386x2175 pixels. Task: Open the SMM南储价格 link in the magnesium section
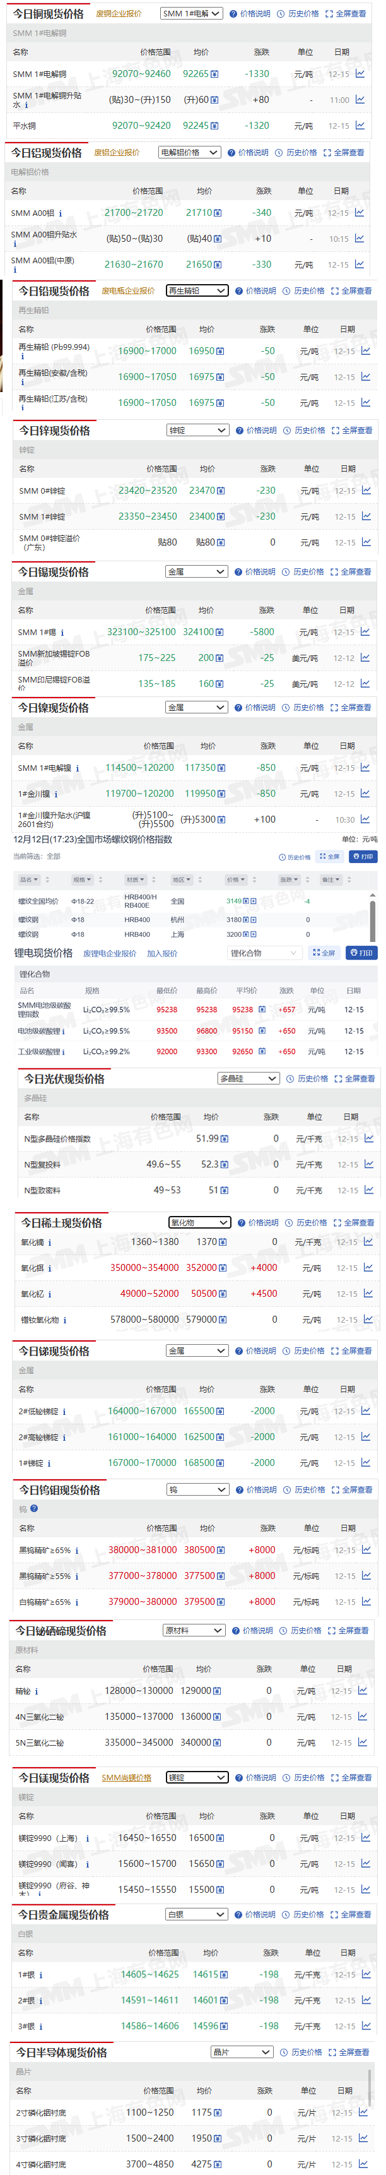coord(126,1777)
